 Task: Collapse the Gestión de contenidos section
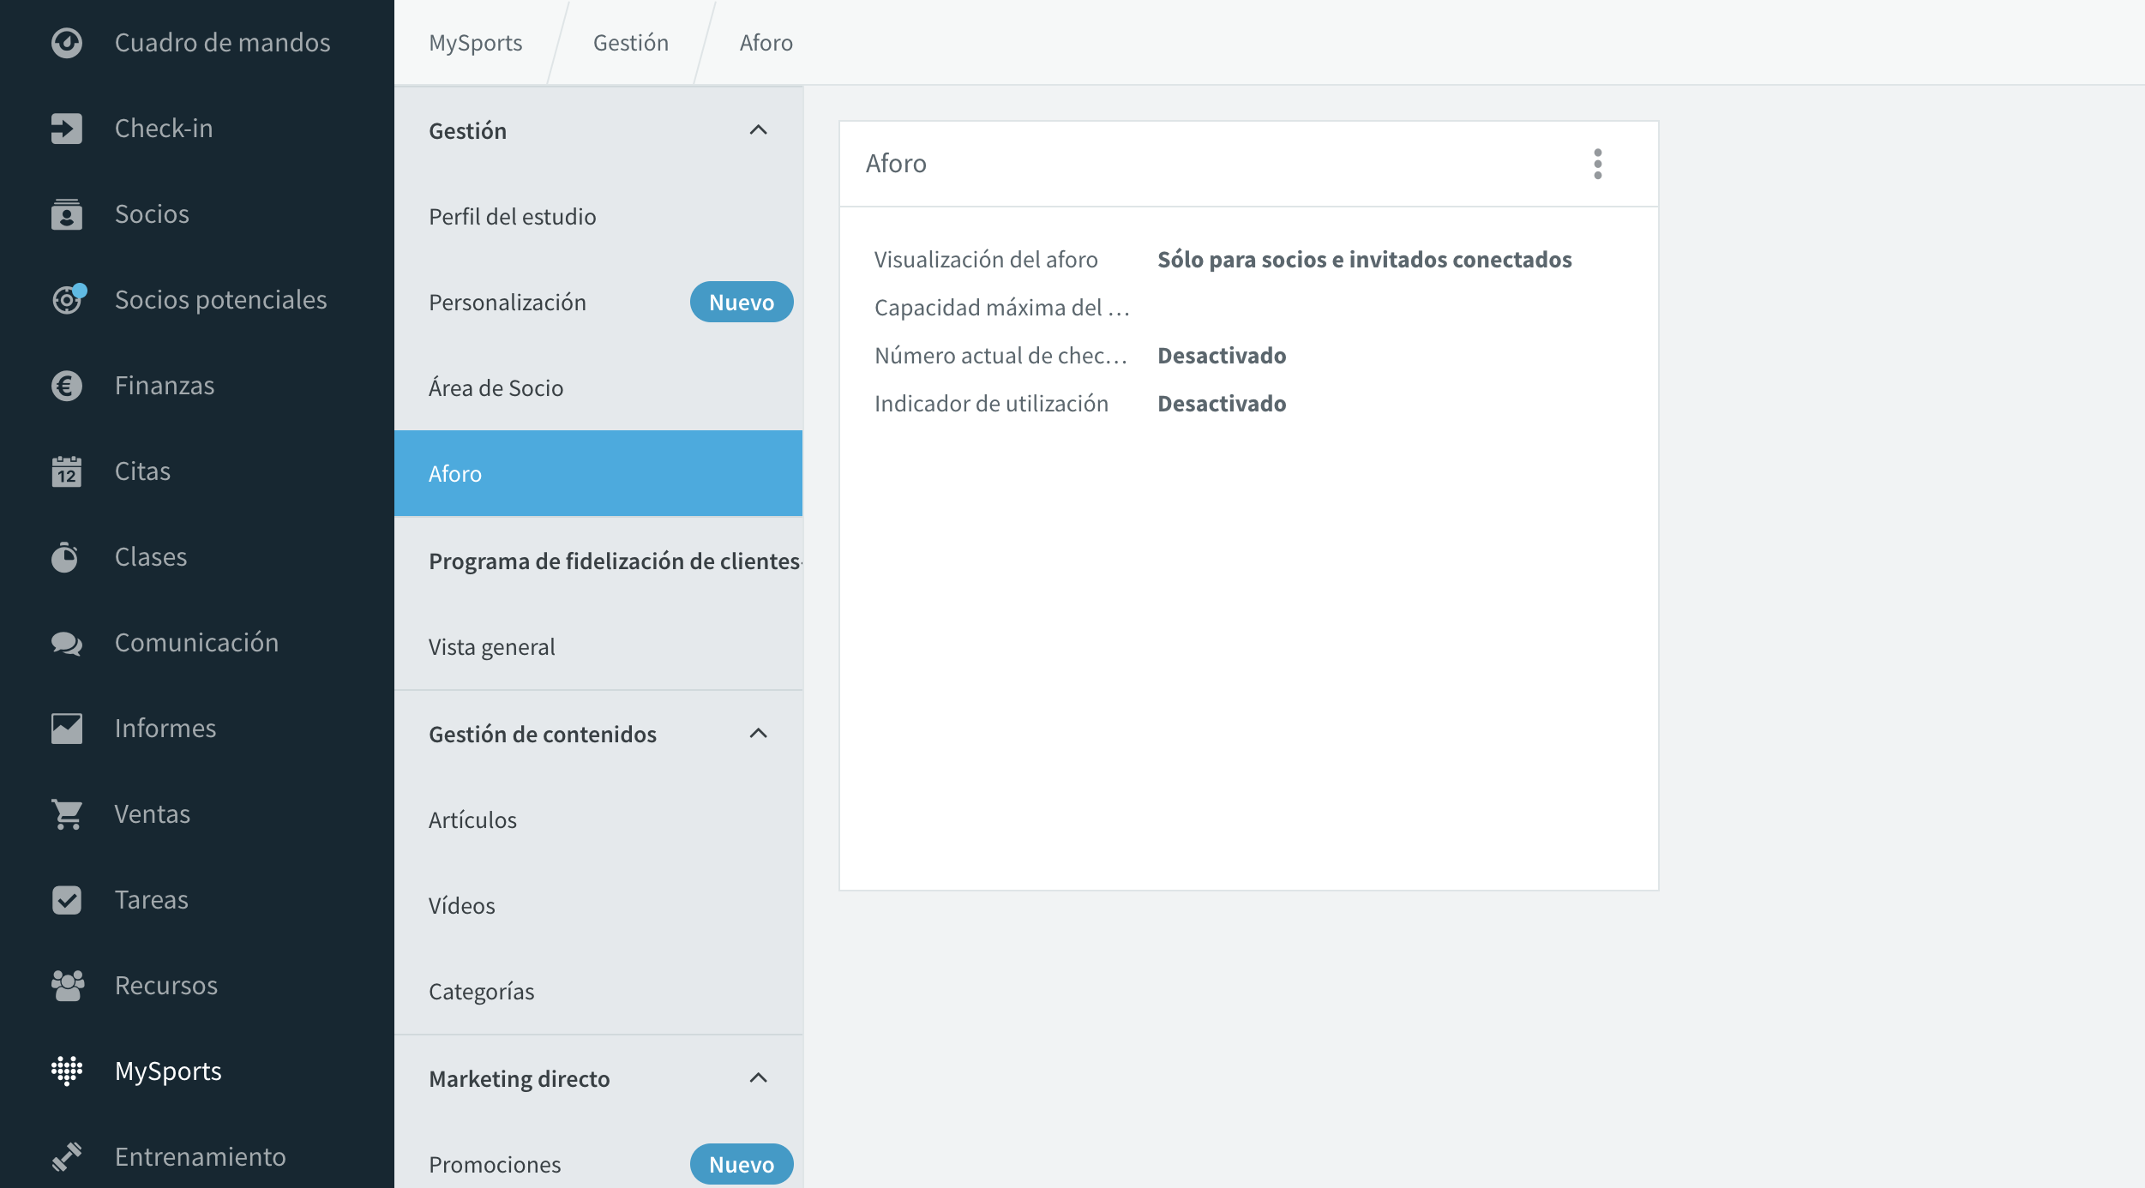tap(758, 734)
